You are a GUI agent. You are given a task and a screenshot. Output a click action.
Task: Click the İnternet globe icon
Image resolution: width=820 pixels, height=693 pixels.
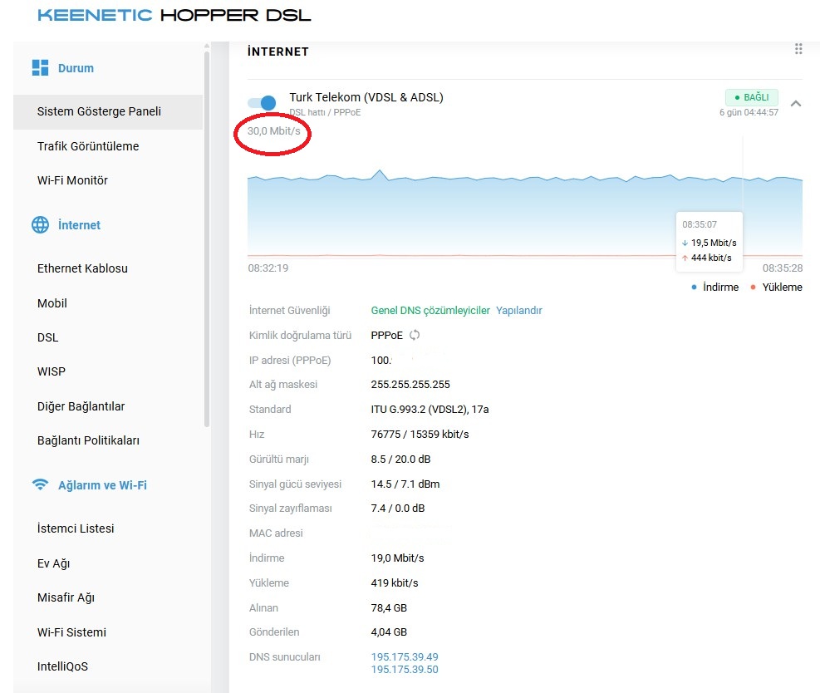[x=40, y=225]
